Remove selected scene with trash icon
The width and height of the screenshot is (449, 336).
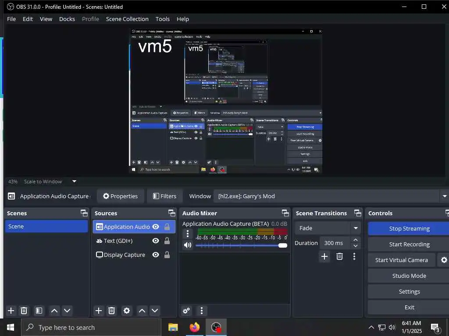24,311
